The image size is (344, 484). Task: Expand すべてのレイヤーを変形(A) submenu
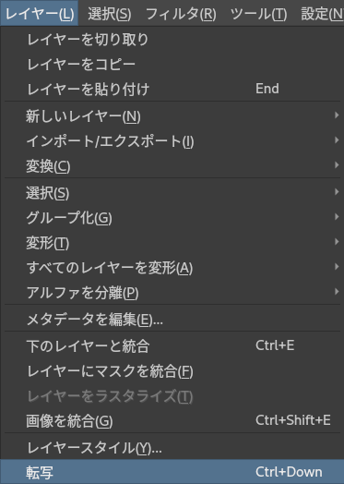[x=172, y=267]
